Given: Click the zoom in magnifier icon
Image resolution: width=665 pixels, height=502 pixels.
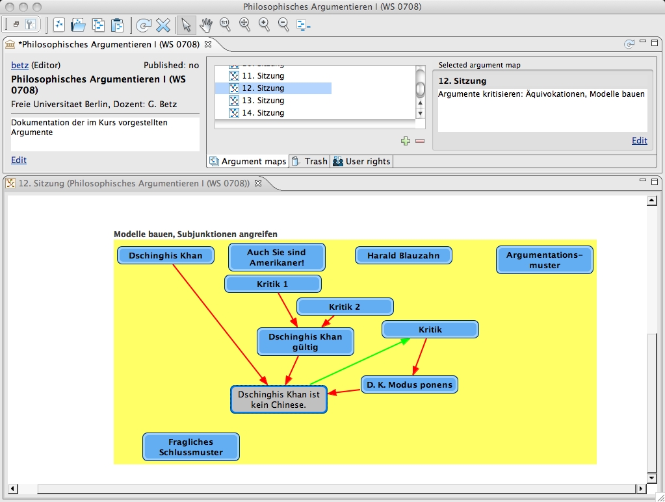Looking at the screenshot, I should (x=264, y=25).
